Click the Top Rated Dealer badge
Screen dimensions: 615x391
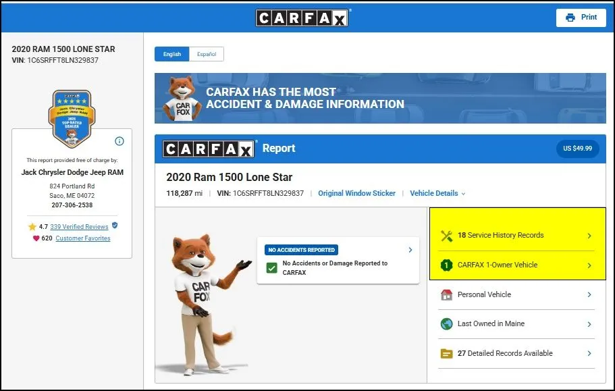(x=72, y=119)
